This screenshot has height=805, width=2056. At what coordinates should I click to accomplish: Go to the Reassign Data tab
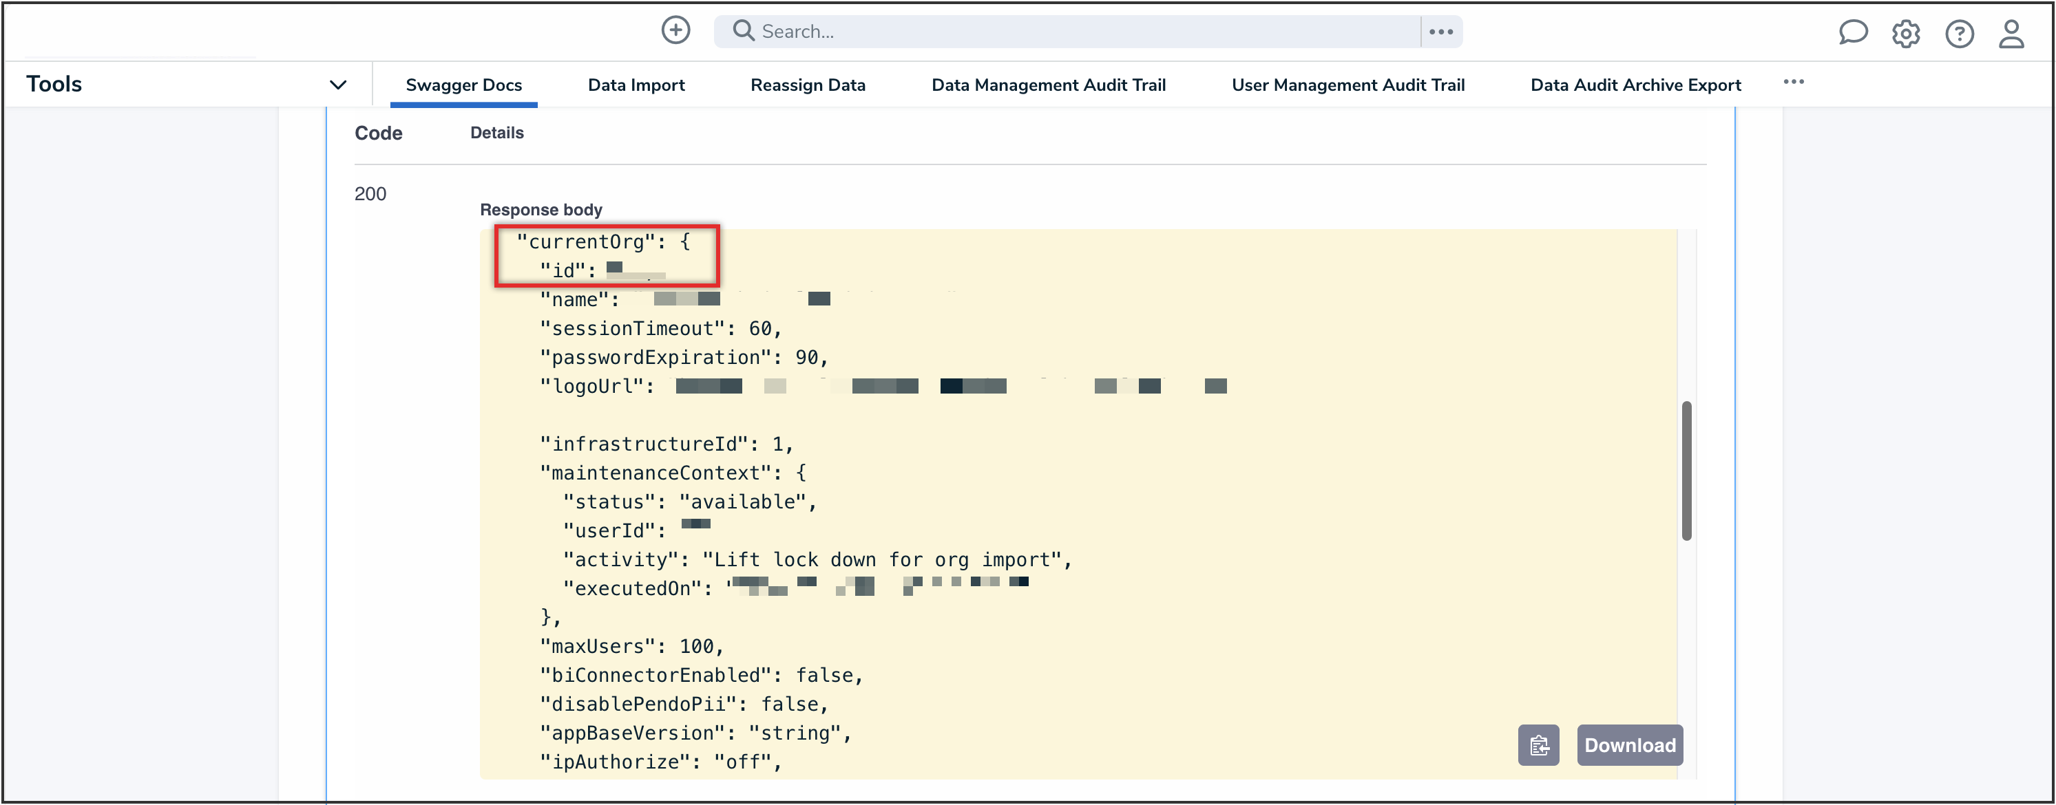coord(808,85)
